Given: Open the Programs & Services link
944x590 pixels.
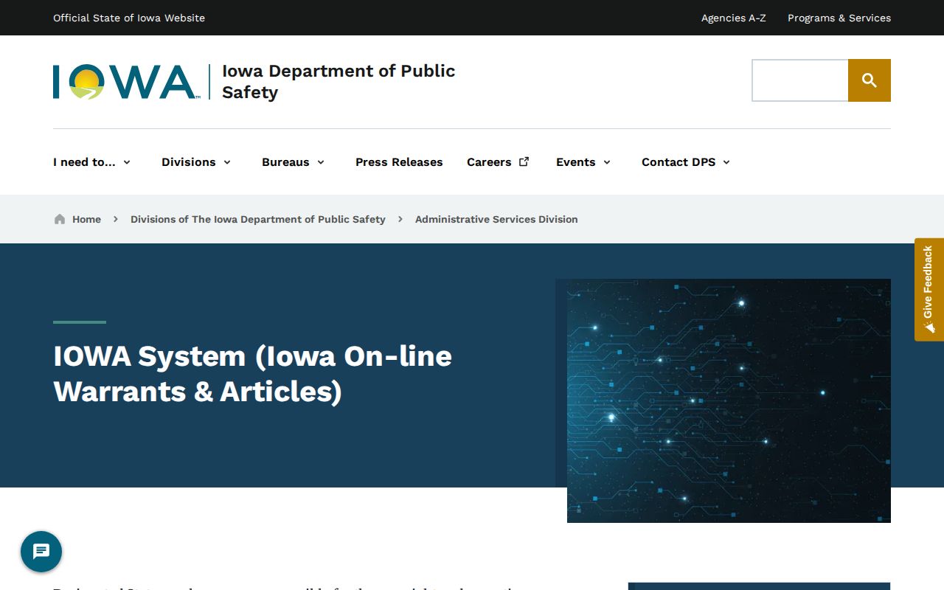Looking at the screenshot, I should (839, 18).
